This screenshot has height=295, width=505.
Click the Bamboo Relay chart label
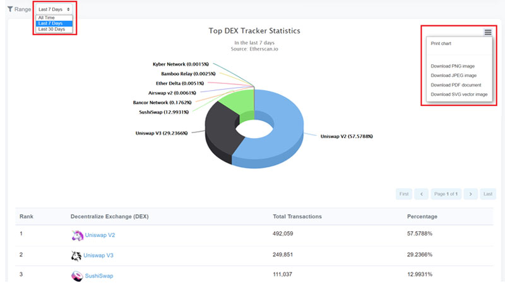pyautogui.click(x=188, y=74)
